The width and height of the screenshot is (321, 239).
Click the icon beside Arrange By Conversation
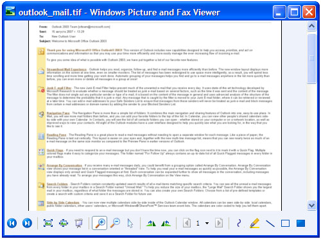pos(41,167)
